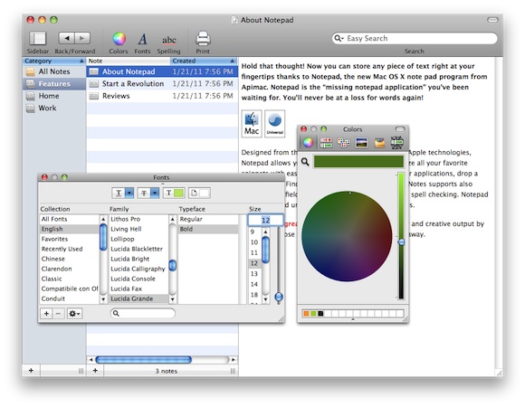Image resolution: width=525 pixels, height=407 pixels.
Task: Select All Fonts collection
Action: click(70, 219)
